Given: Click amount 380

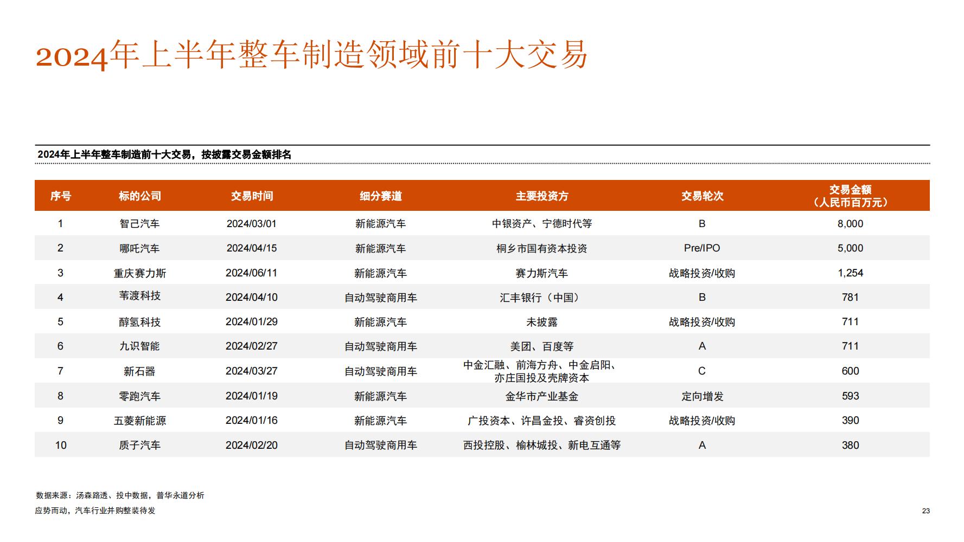Looking at the screenshot, I should (850, 445).
